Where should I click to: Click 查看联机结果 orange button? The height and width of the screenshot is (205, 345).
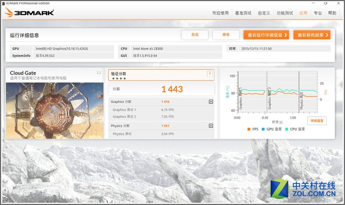312,35
